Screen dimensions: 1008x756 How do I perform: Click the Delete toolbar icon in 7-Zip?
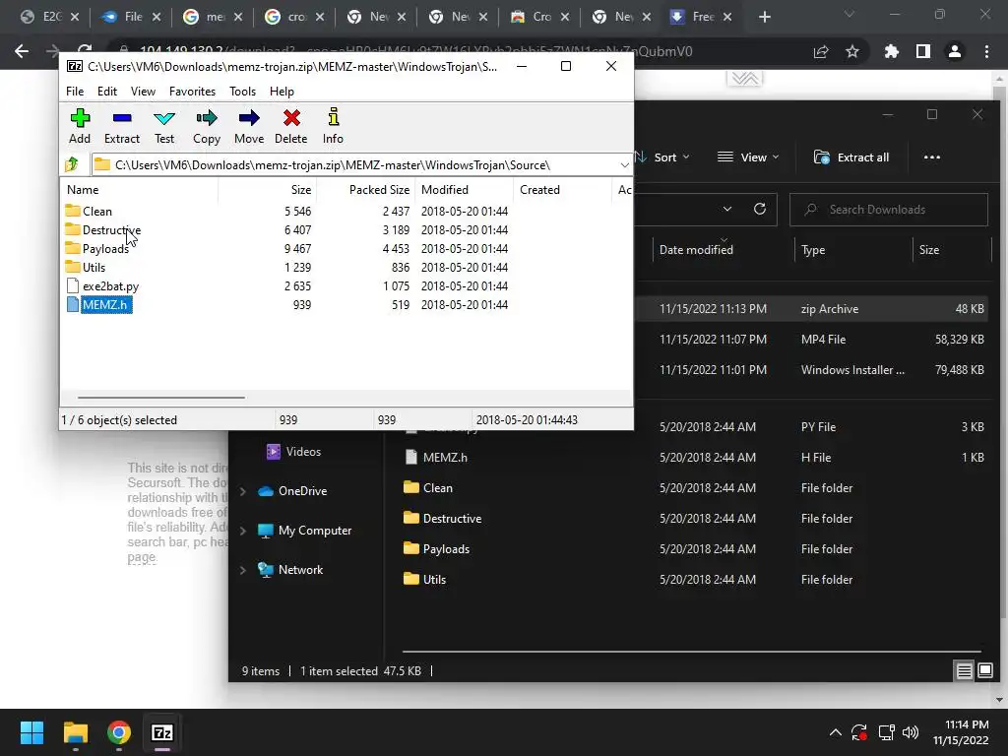pyautogui.click(x=291, y=126)
